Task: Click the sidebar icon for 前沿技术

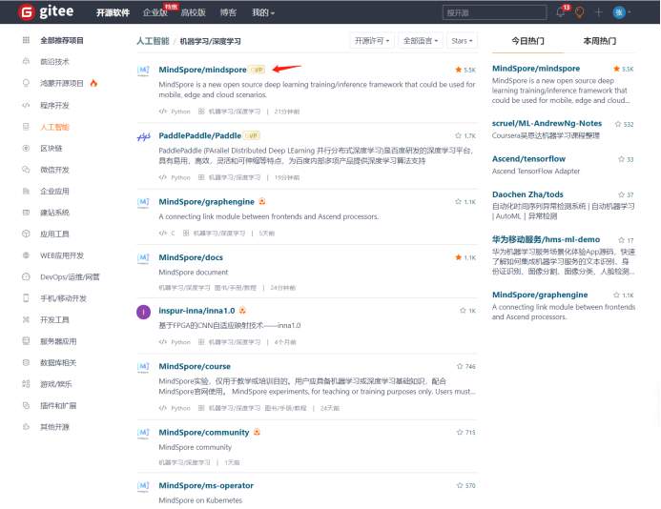Action: pos(26,62)
